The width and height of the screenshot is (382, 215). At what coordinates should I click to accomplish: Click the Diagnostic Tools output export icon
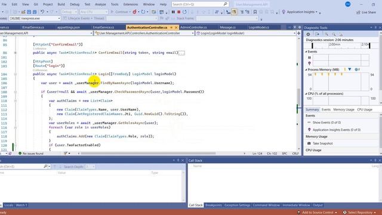(x=317, y=35)
